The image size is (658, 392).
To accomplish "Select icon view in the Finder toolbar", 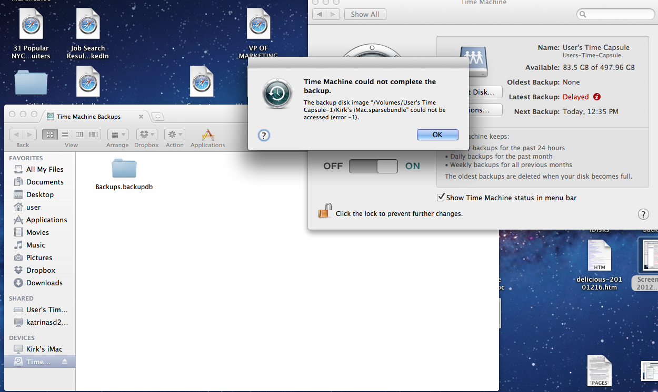I will (x=50, y=134).
